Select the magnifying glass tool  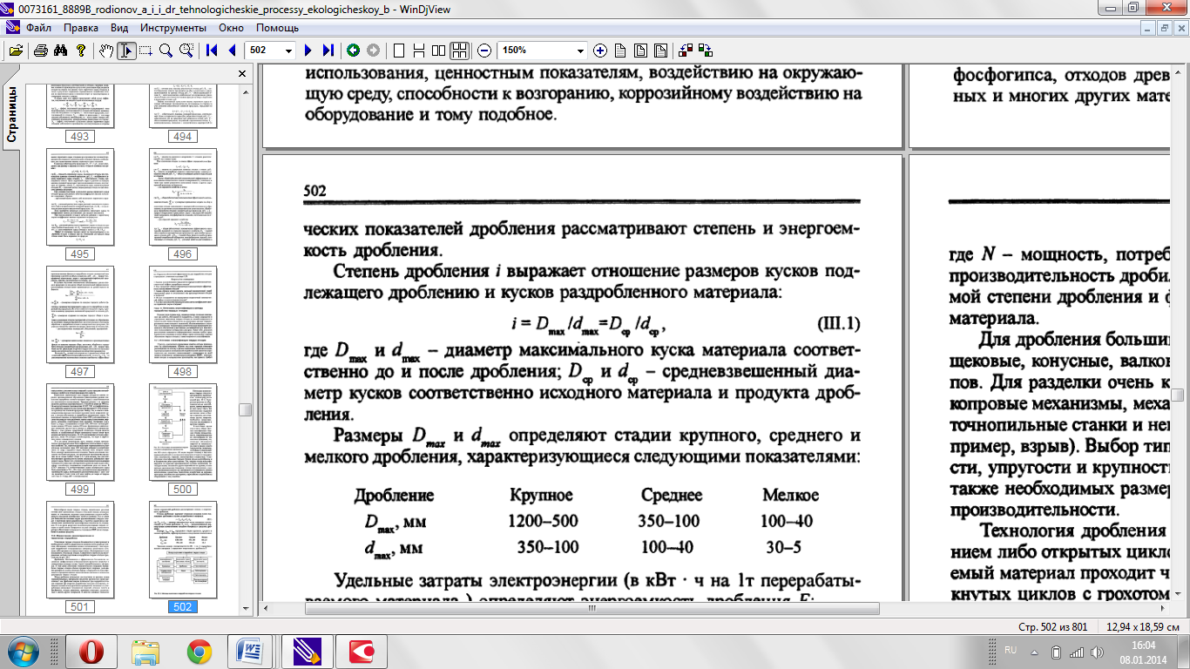(166, 51)
